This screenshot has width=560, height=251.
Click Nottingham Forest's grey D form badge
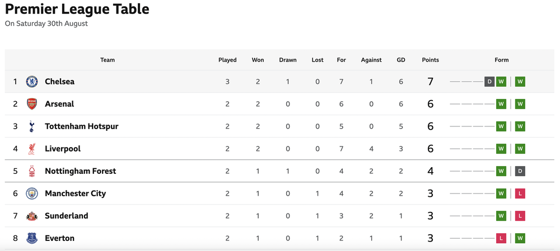(520, 171)
